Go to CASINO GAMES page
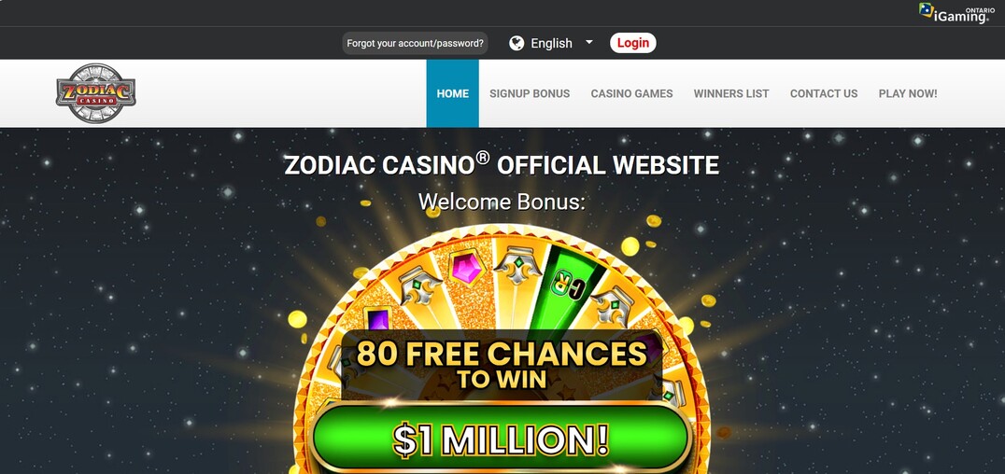Image resolution: width=1005 pixels, height=474 pixels. [x=632, y=93]
